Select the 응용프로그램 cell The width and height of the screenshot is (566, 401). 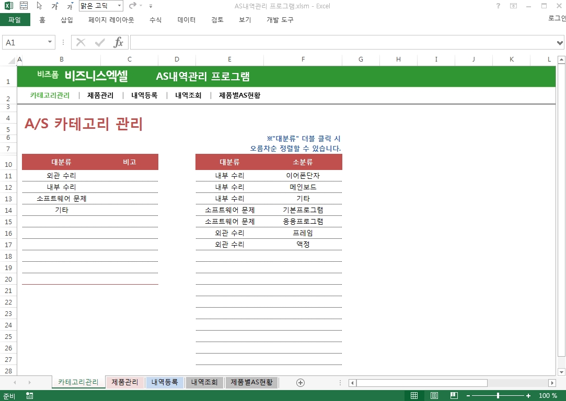tap(303, 221)
